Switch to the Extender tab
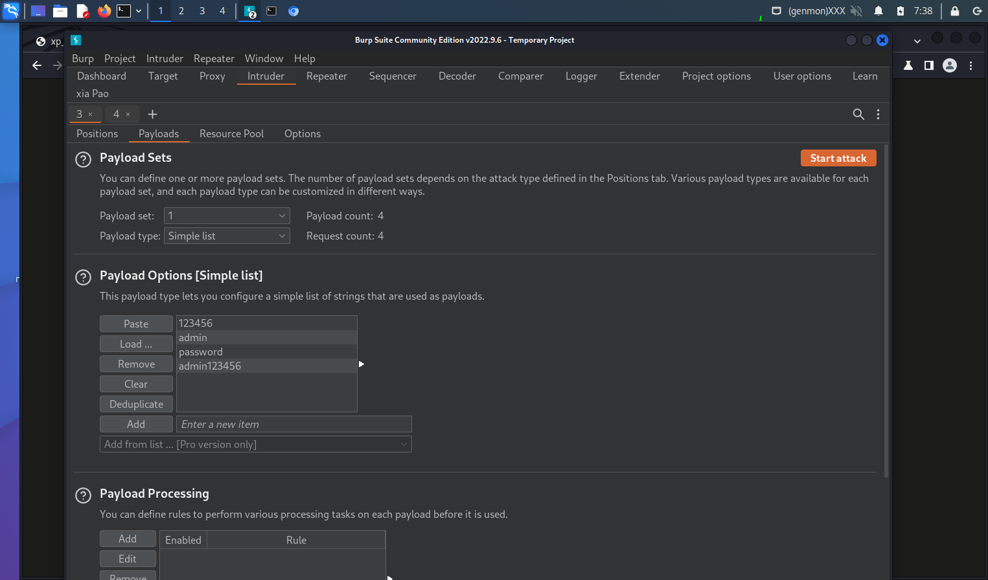The height and width of the screenshot is (580, 988). (639, 76)
